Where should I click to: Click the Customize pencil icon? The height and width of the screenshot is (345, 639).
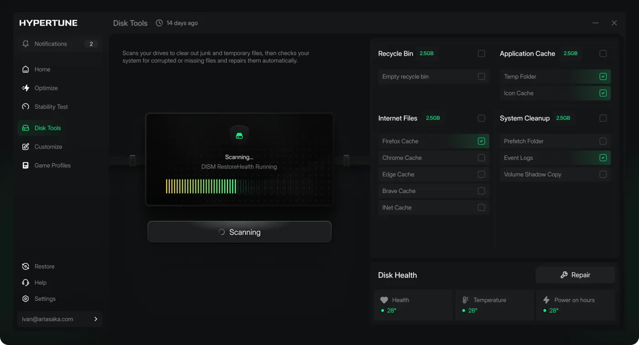tap(26, 147)
